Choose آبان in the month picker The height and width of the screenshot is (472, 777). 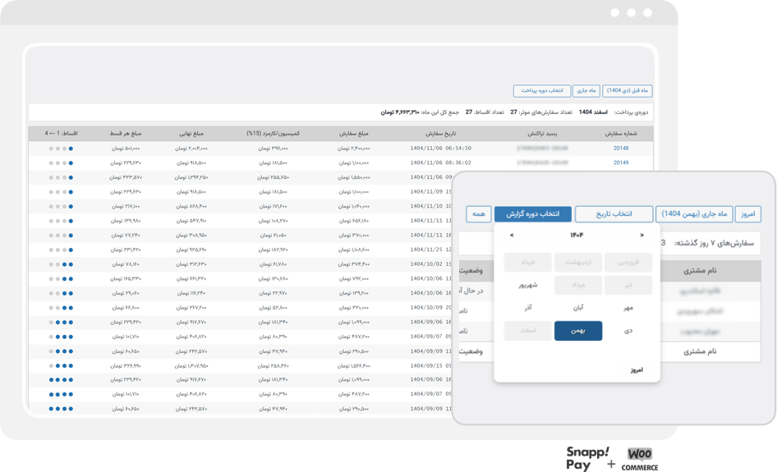pyautogui.click(x=578, y=308)
